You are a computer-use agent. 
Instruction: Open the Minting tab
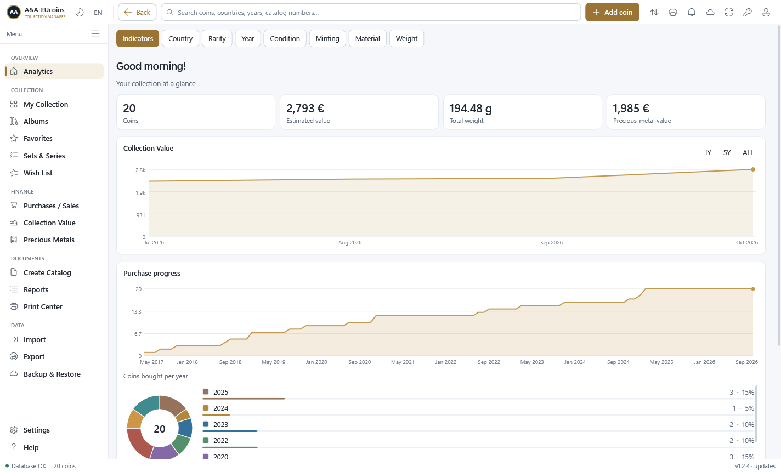click(x=327, y=38)
